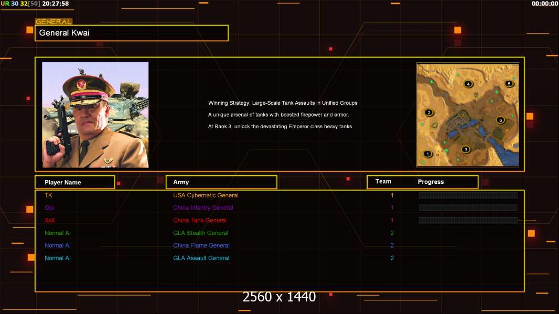Screen dimensions: 559x314
Task: Click General Kwai's portrait image
Action: tap(95, 115)
